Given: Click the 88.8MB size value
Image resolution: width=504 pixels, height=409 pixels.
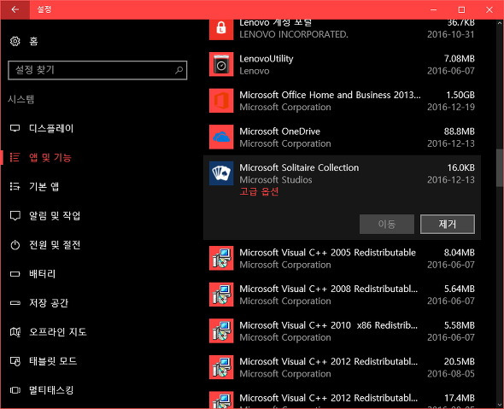Looking at the screenshot, I should [x=459, y=131].
